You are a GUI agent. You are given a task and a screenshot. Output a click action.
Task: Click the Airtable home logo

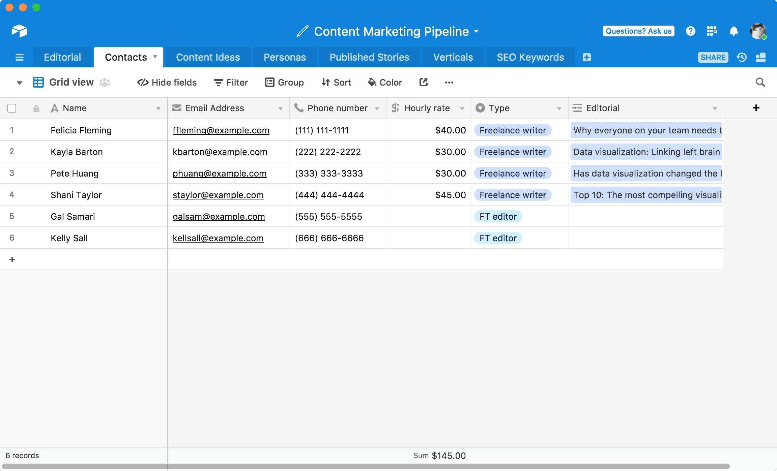19,31
